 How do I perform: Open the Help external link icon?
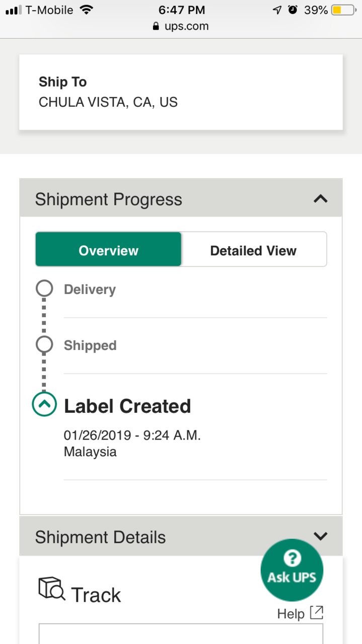pyautogui.click(x=317, y=613)
